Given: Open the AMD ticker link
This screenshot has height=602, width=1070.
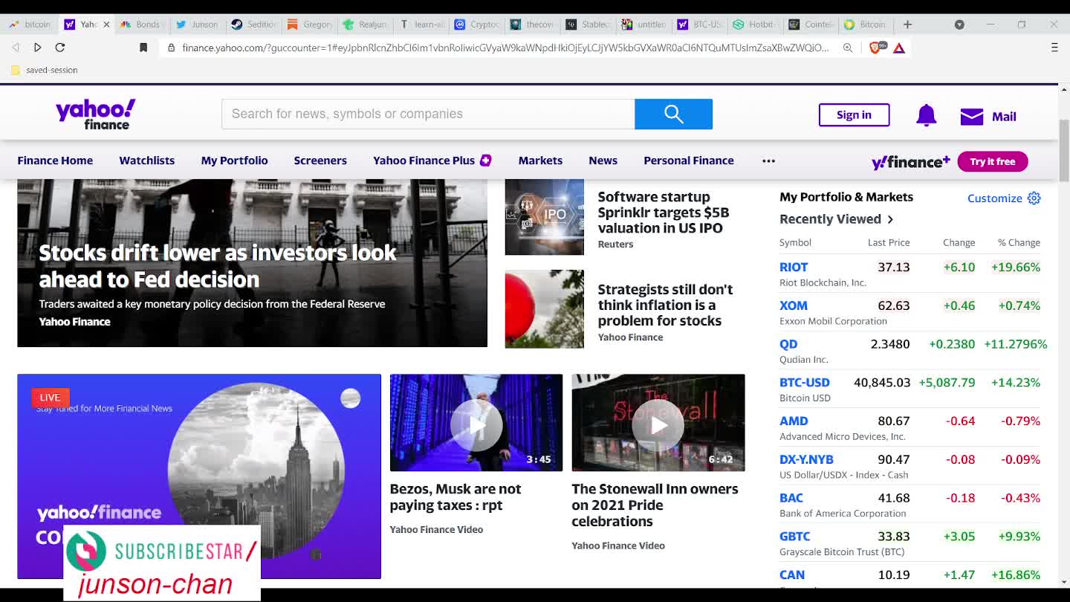Looking at the screenshot, I should (x=794, y=421).
